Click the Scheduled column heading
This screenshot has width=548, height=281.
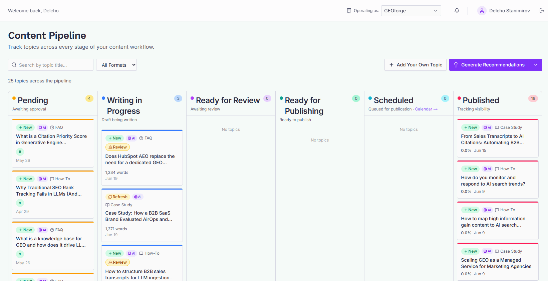click(x=393, y=100)
